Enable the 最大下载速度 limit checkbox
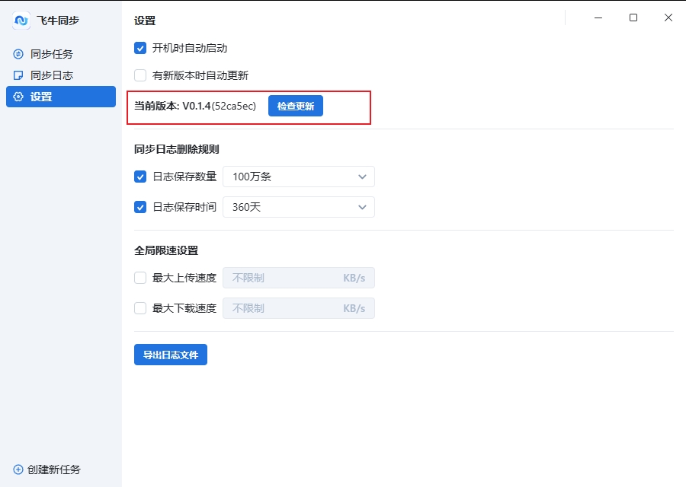The image size is (686, 487). (x=140, y=308)
